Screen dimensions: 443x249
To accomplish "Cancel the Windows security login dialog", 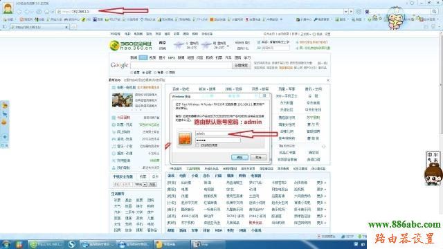I will [258, 157].
